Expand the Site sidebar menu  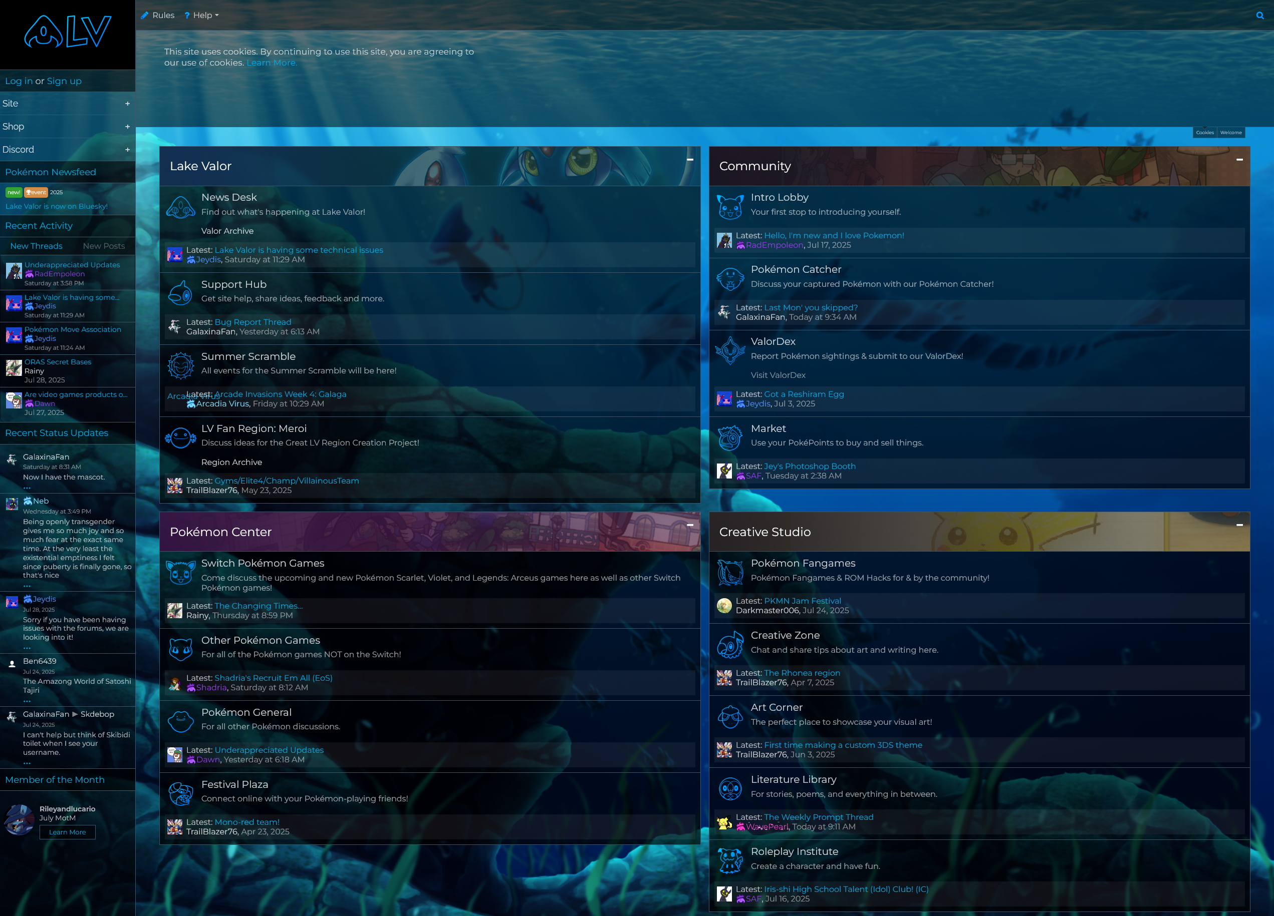click(x=127, y=104)
